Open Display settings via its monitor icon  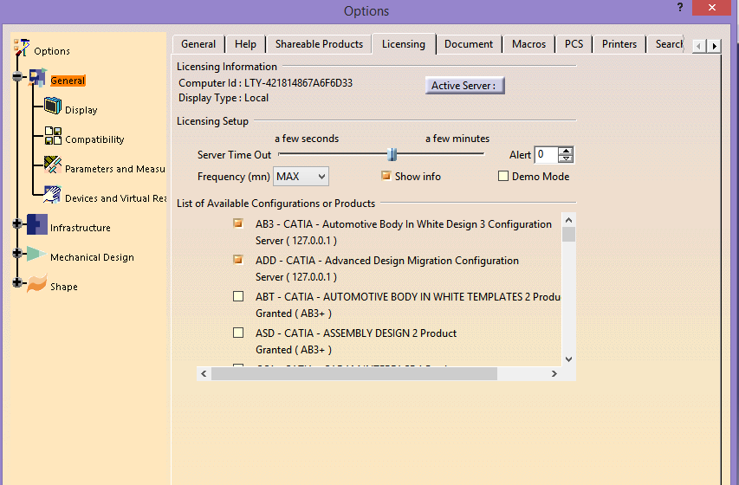pyautogui.click(x=53, y=106)
